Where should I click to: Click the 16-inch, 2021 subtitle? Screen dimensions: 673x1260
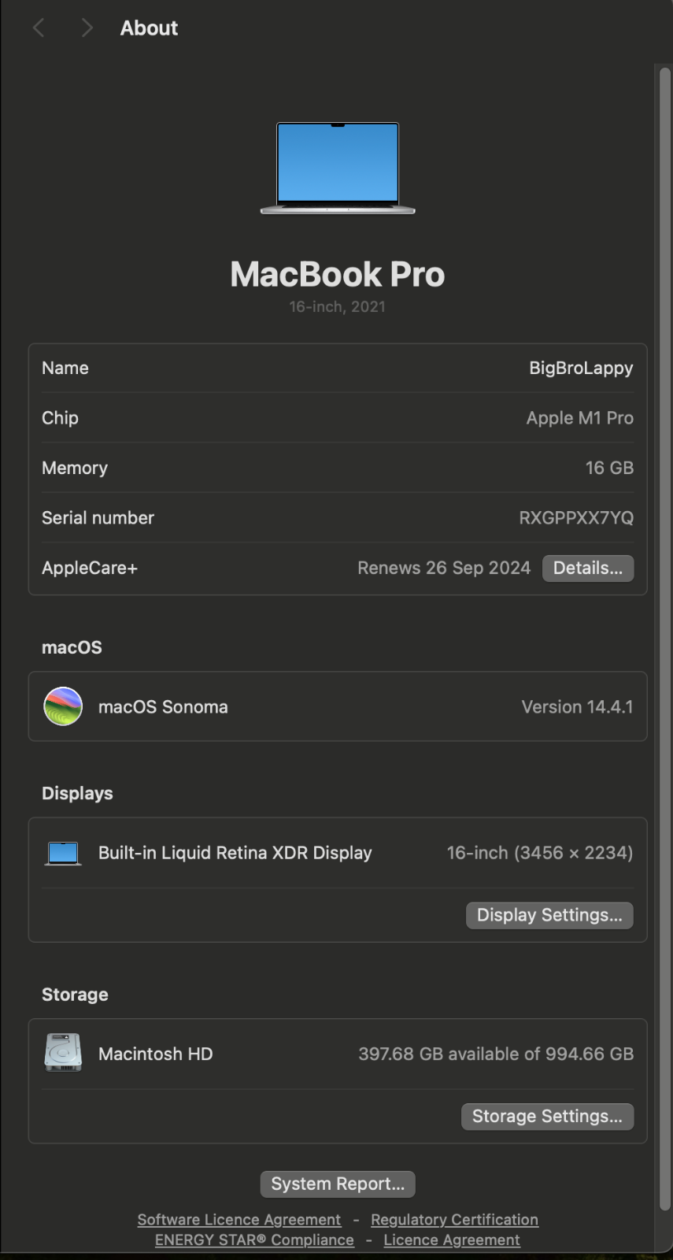click(x=338, y=306)
